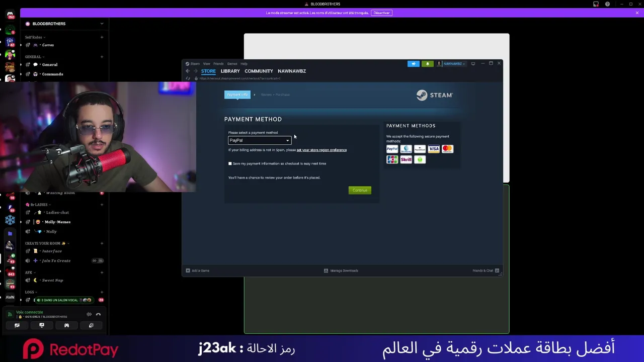Select the paysafecard payment logo
This screenshot has height=362, width=644.
[420, 149]
